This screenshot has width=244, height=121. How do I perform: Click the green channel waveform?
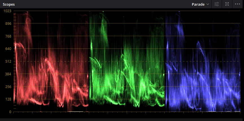pos(127,61)
